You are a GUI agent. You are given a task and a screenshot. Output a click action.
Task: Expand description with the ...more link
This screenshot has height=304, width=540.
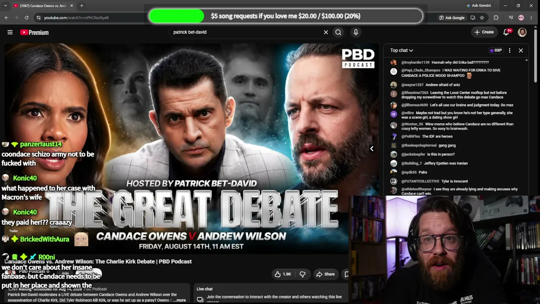[x=179, y=300]
